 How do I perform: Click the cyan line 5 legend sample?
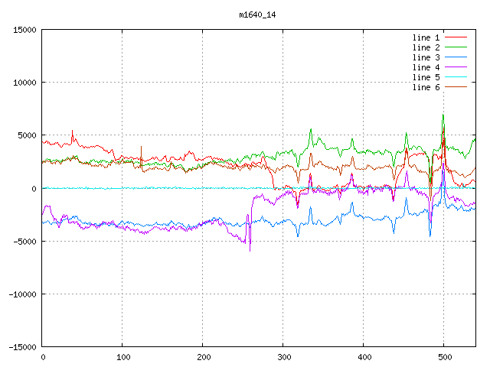point(456,77)
